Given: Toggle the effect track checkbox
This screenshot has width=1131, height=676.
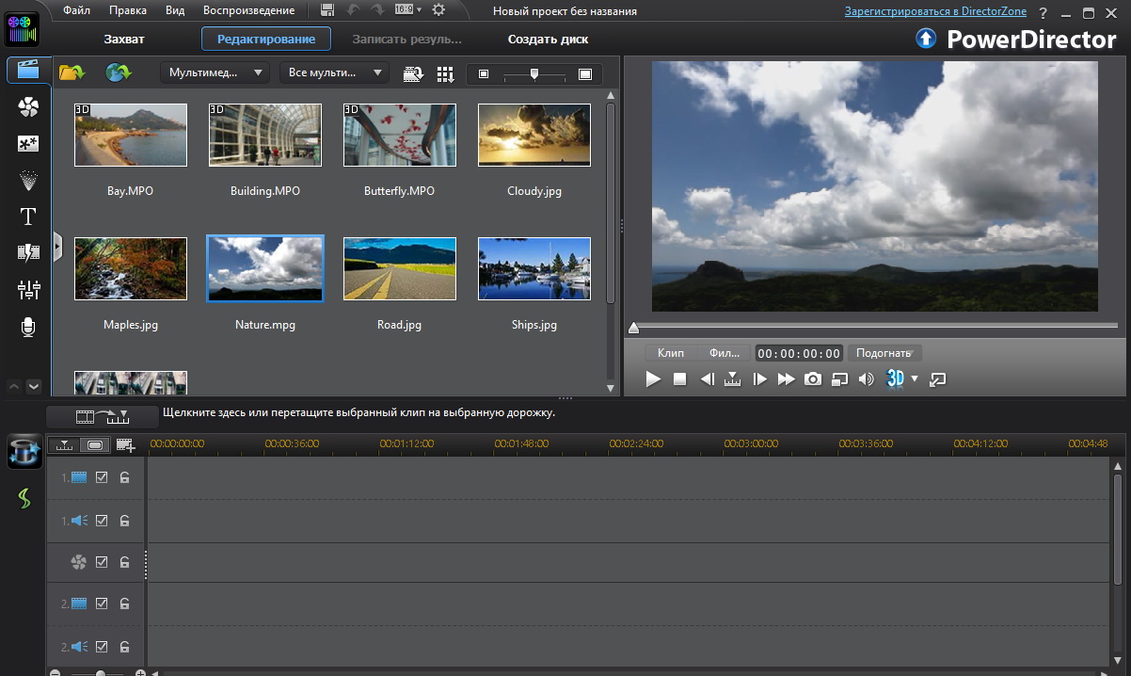Looking at the screenshot, I should [103, 562].
